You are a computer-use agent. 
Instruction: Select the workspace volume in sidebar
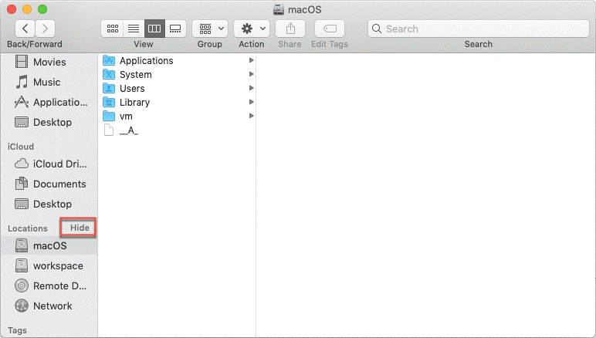click(x=49, y=265)
